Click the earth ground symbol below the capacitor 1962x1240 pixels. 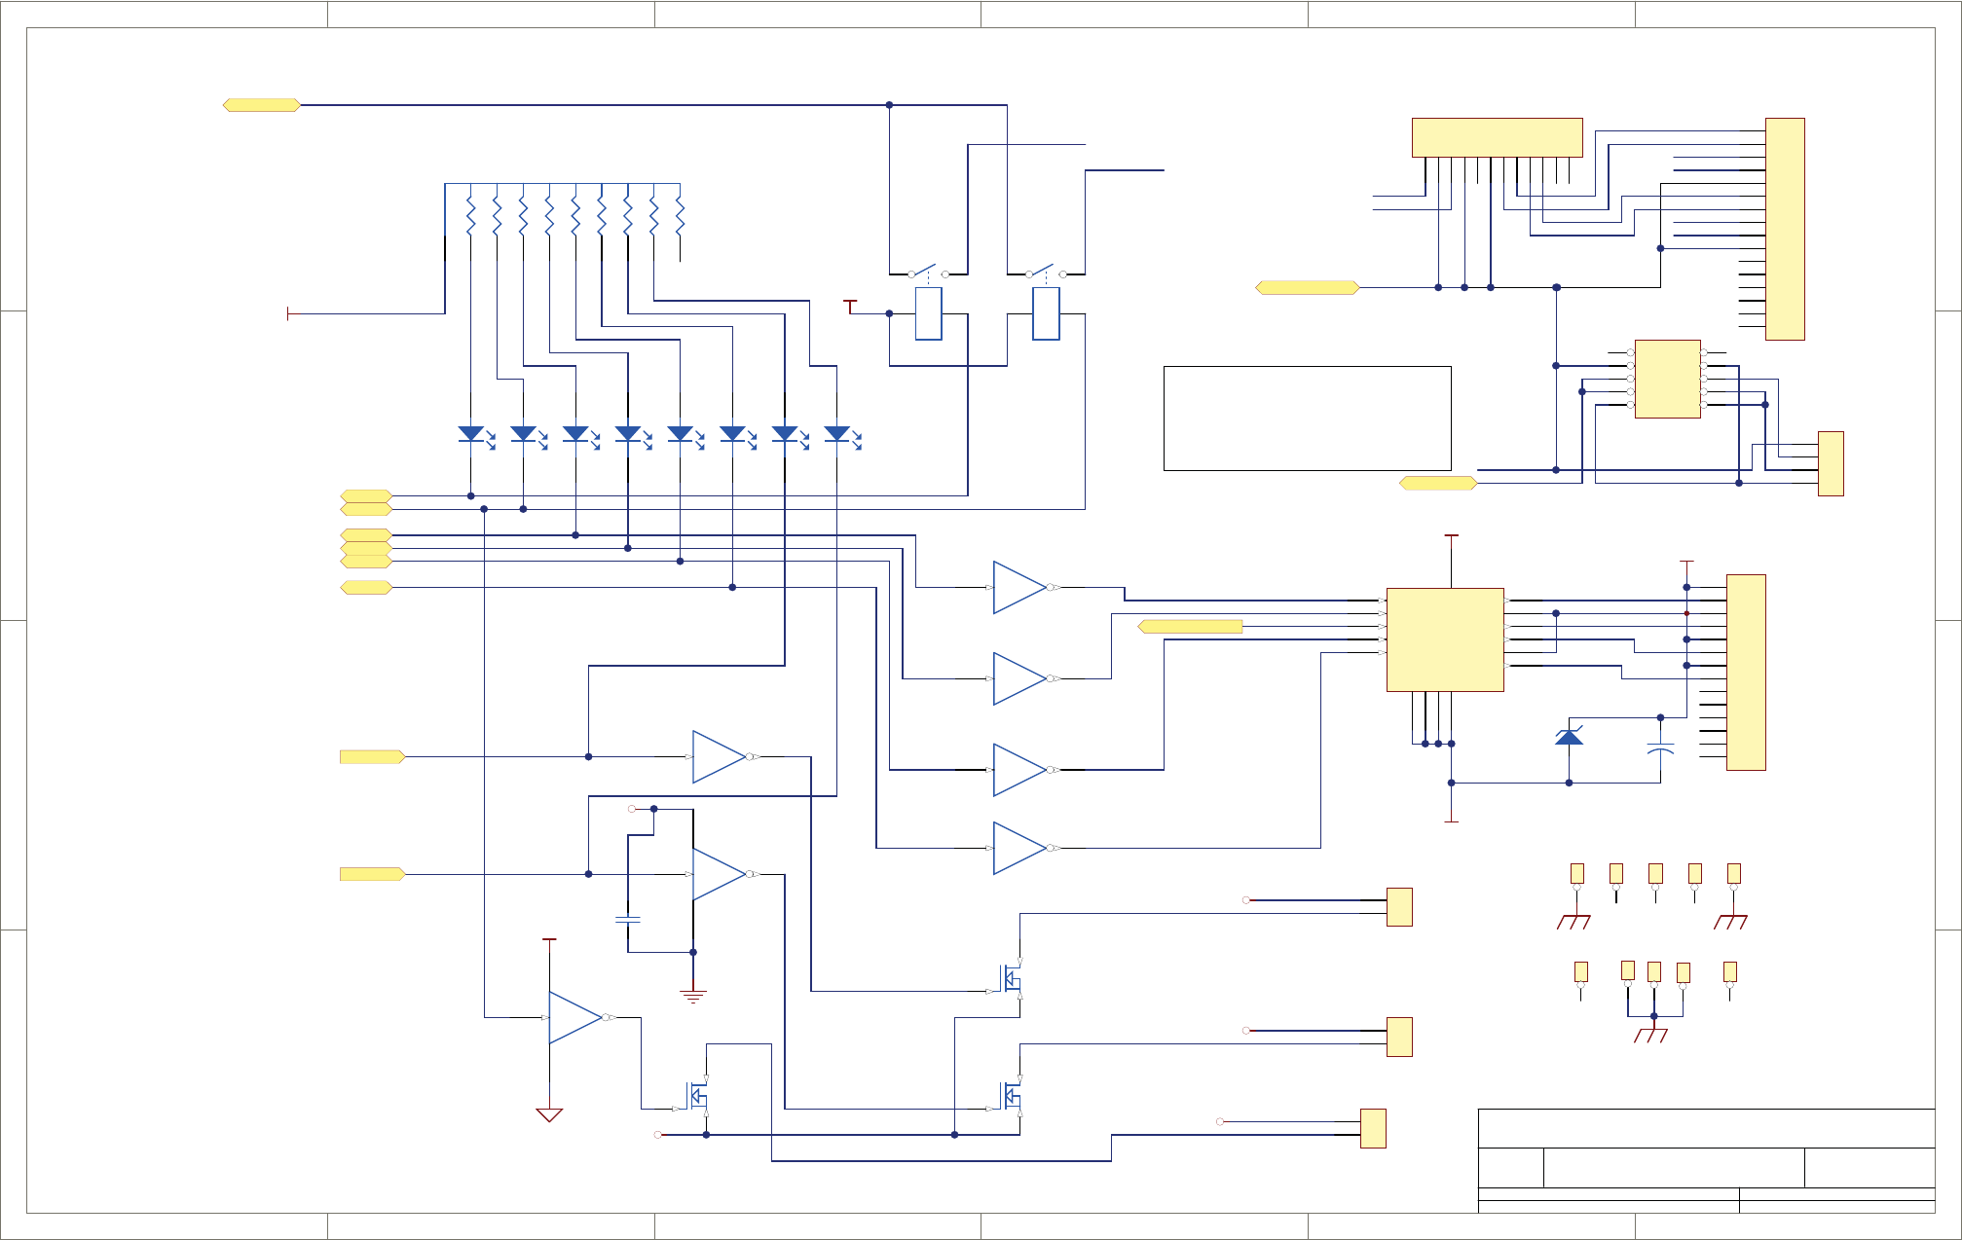click(x=693, y=997)
